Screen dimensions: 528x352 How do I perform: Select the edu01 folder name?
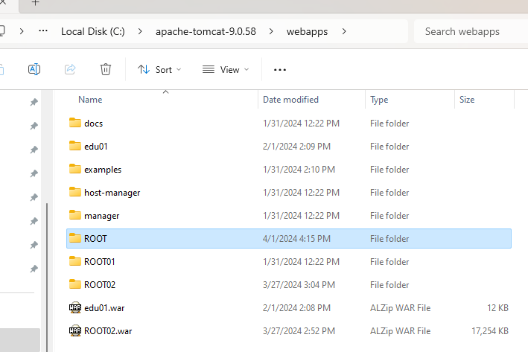coord(96,147)
